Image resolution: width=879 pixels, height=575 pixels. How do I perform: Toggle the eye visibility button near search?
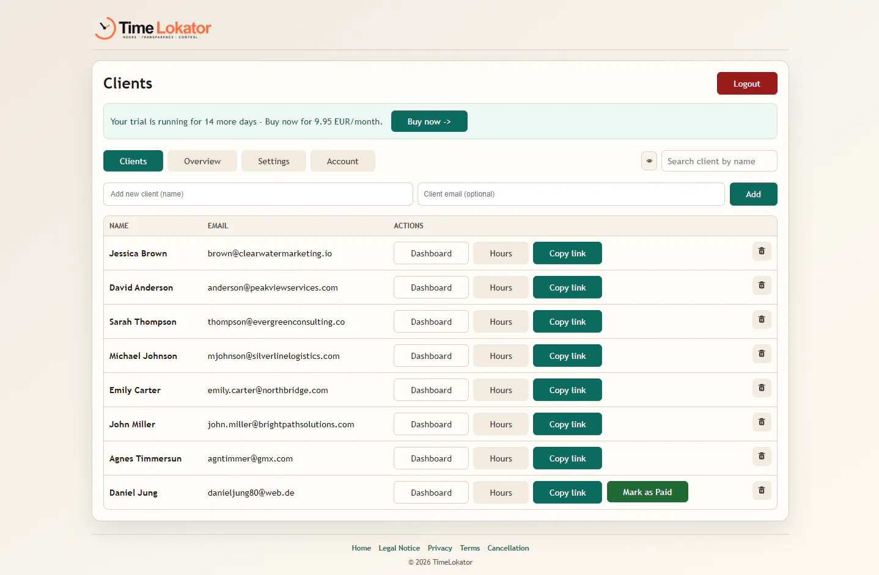649,161
